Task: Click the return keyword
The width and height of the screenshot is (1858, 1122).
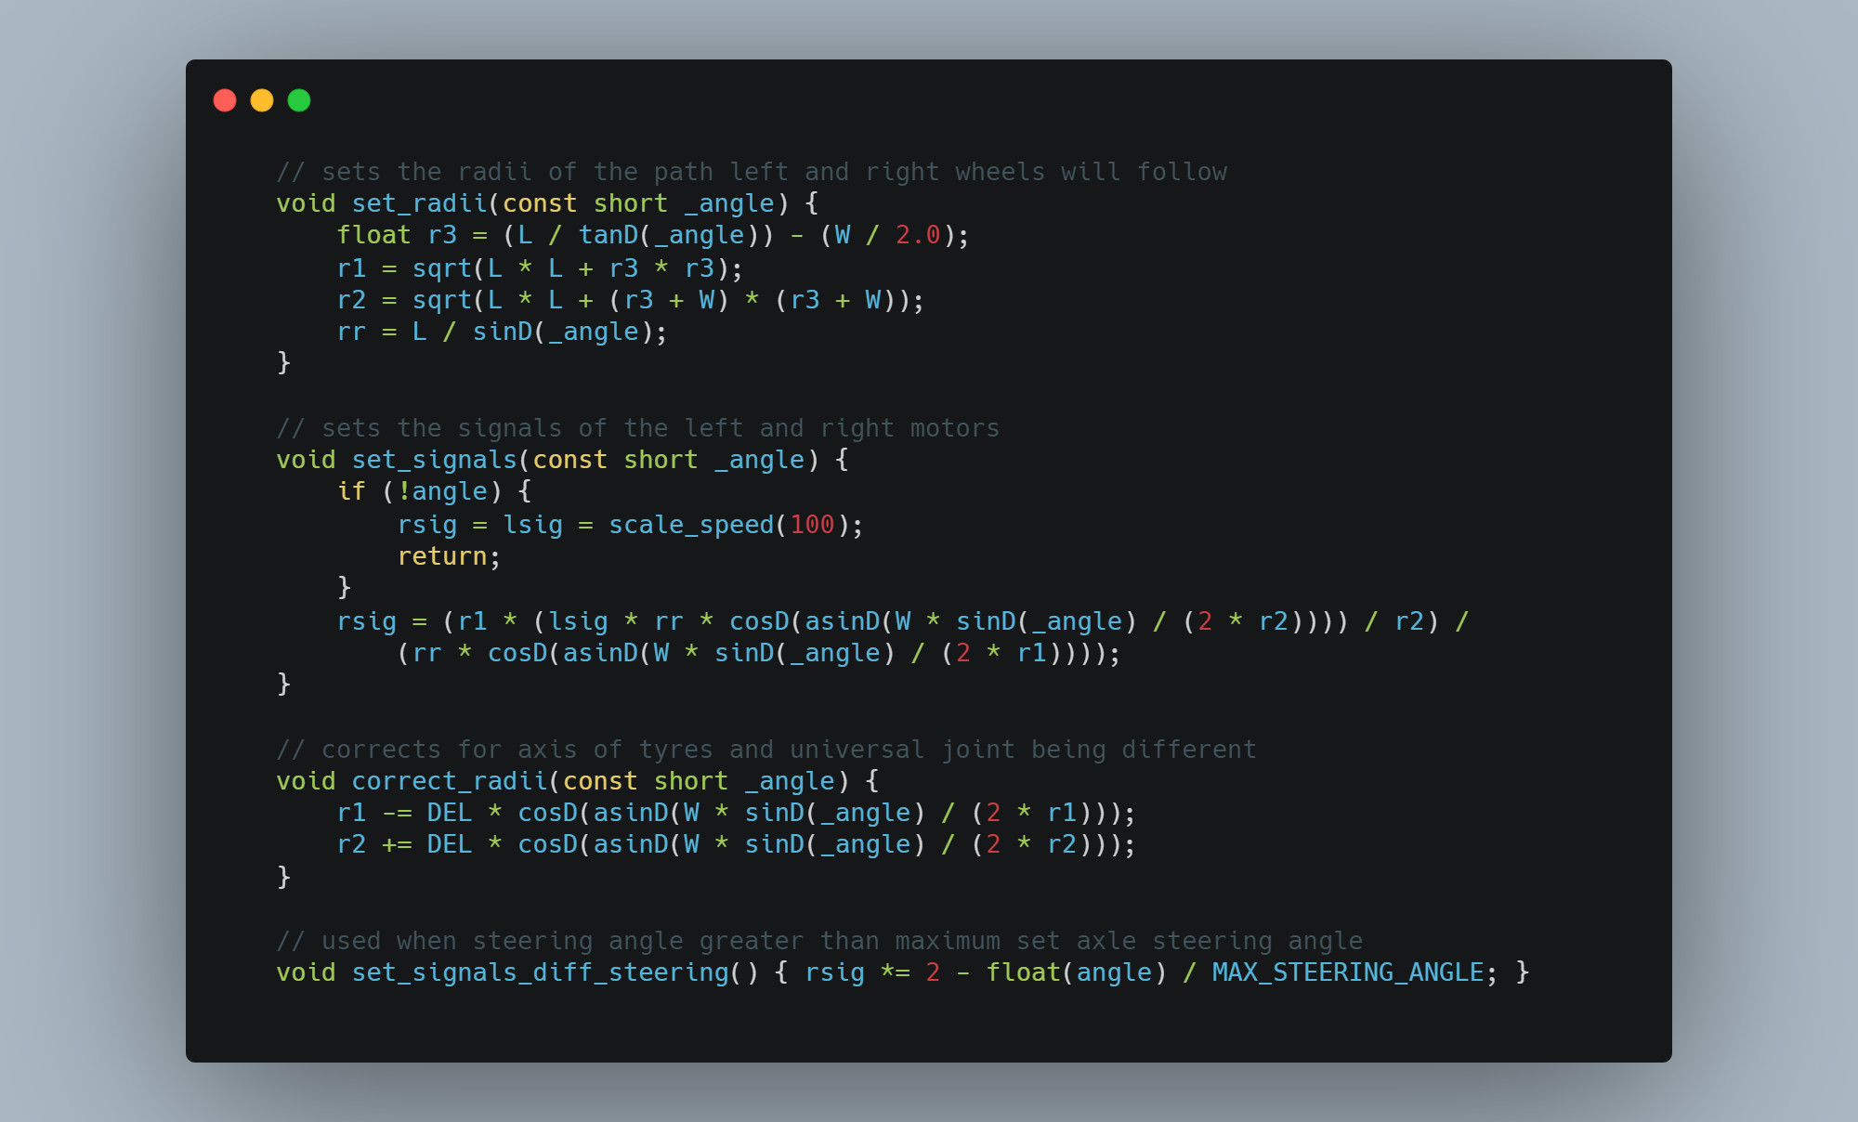Action: [x=442, y=556]
